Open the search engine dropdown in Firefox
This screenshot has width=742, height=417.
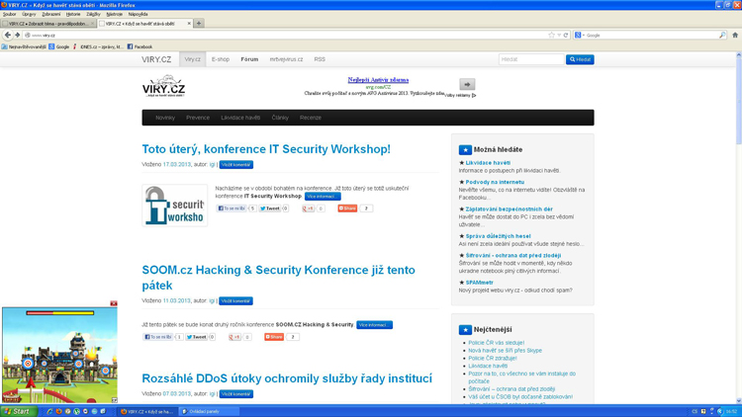[x=580, y=35]
